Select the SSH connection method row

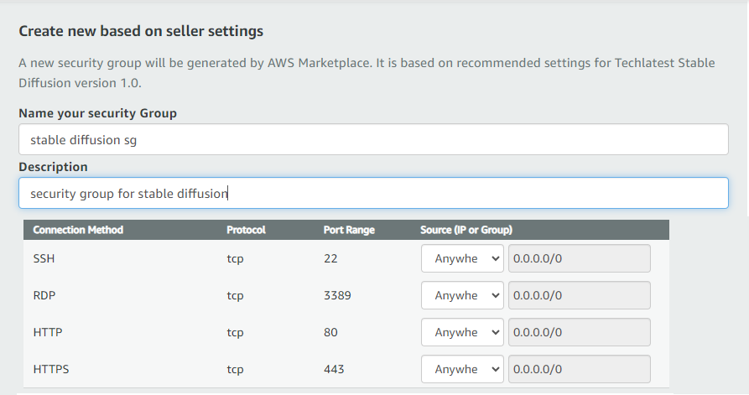click(x=346, y=258)
